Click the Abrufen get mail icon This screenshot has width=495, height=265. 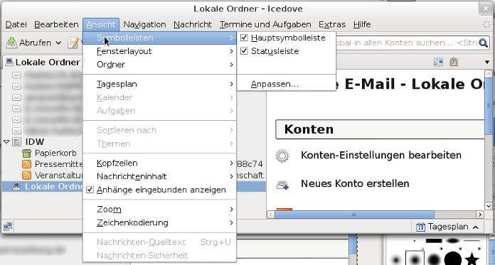tap(11, 43)
